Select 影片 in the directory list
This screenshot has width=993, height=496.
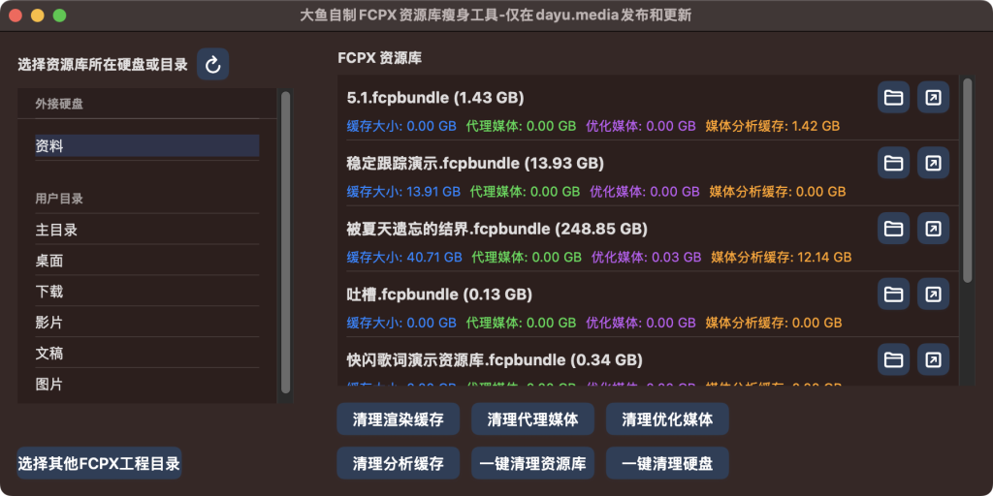pos(147,323)
